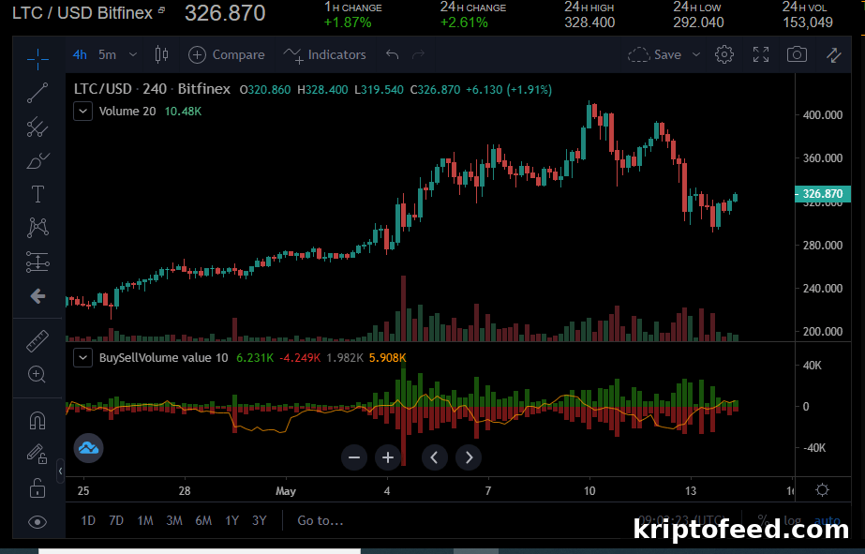Set the range to 1M
This screenshot has width=865, height=554.
click(x=145, y=520)
